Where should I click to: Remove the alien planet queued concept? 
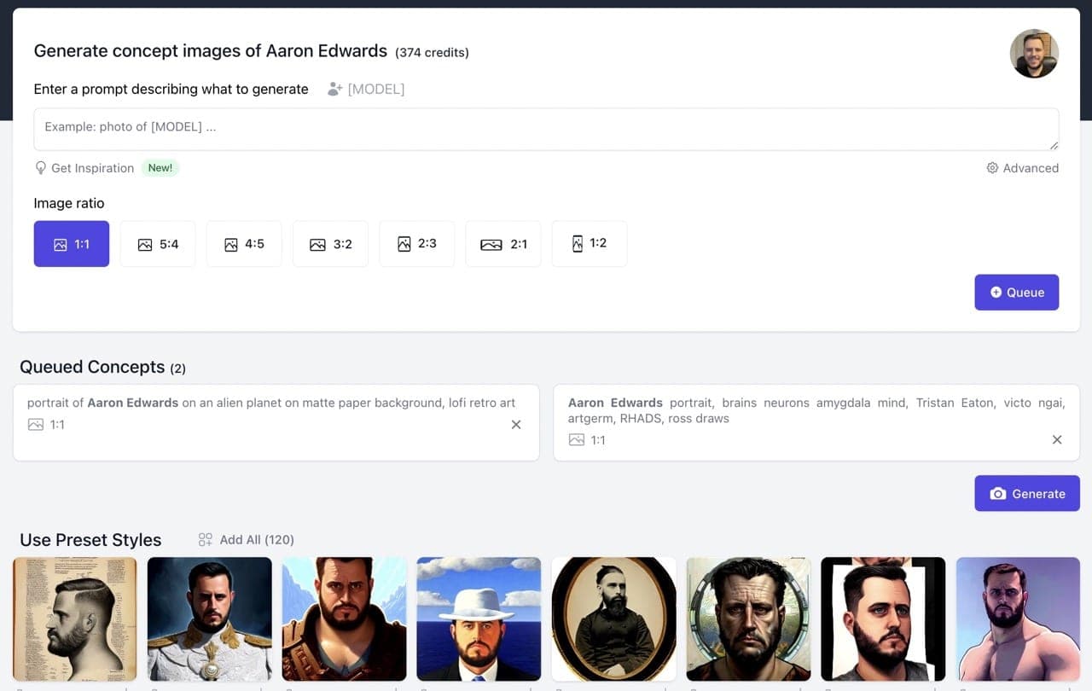click(516, 425)
